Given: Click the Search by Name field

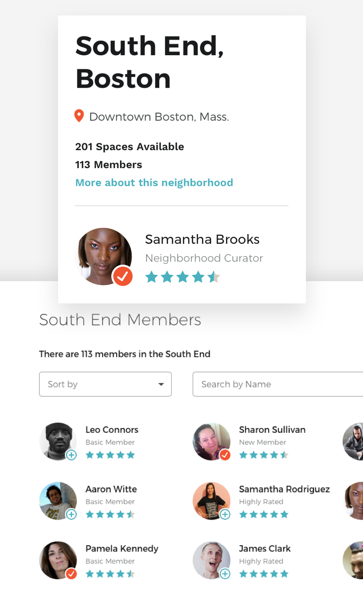Looking at the screenshot, I should [x=277, y=384].
